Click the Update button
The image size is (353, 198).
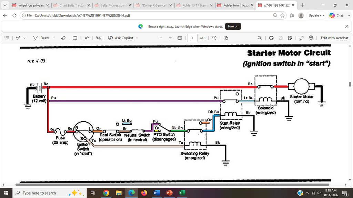click(316, 15)
